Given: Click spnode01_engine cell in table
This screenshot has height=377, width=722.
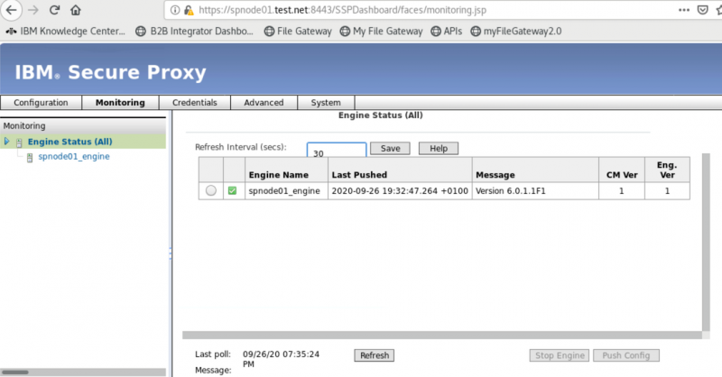Looking at the screenshot, I should coord(284,190).
